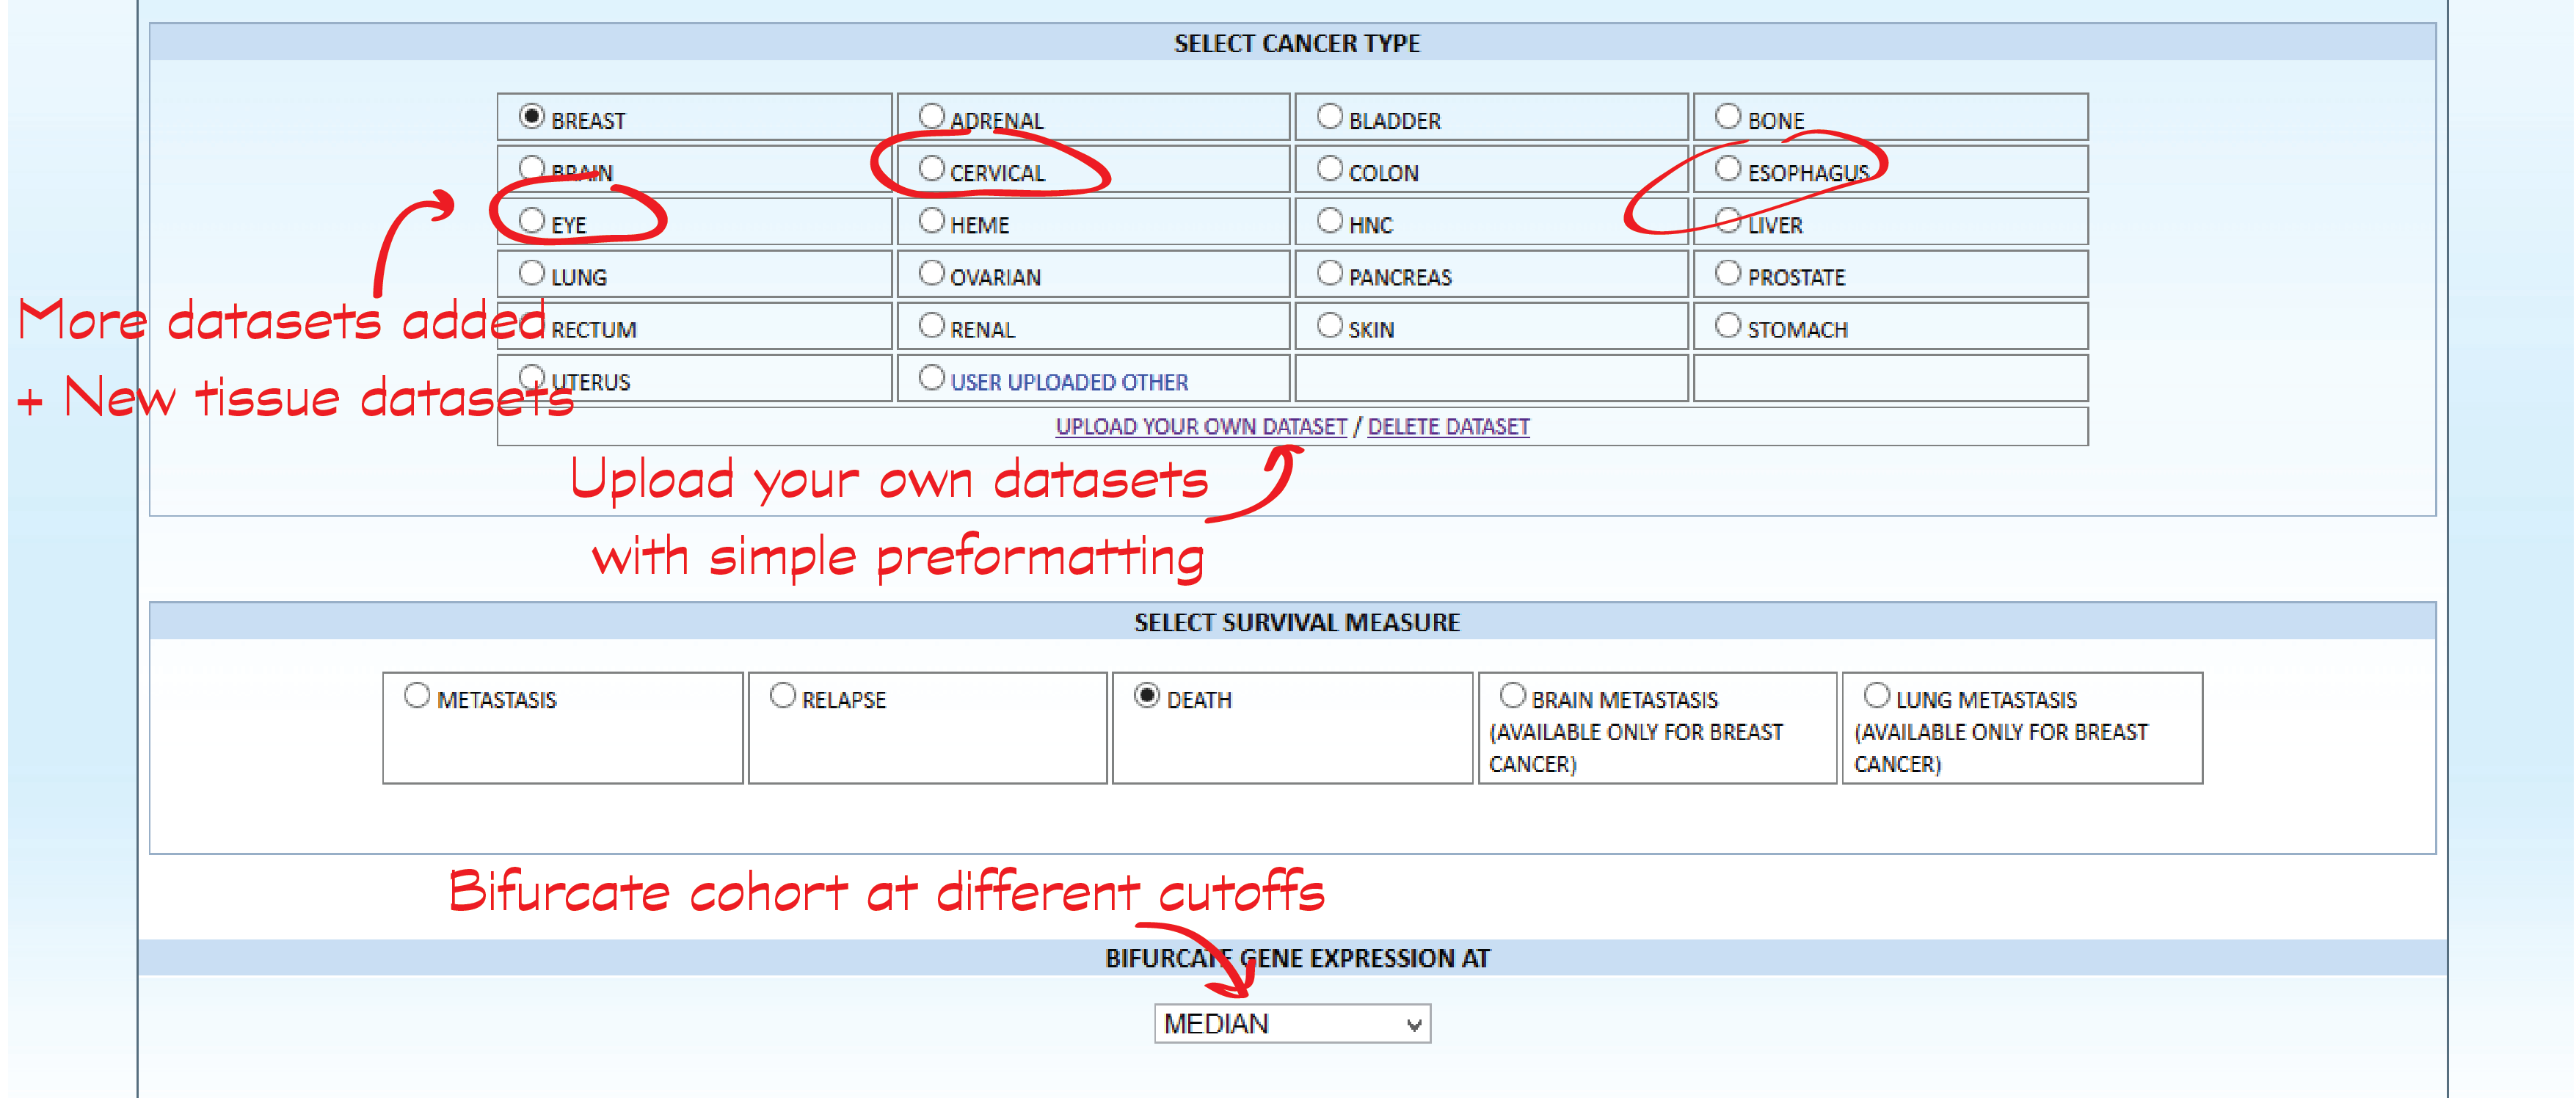This screenshot has height=1098, width=2576.
Task: Select LUNG cancer type
Action: tap(532, 272)
